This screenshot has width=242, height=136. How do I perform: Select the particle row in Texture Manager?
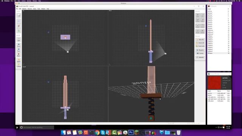219,93
